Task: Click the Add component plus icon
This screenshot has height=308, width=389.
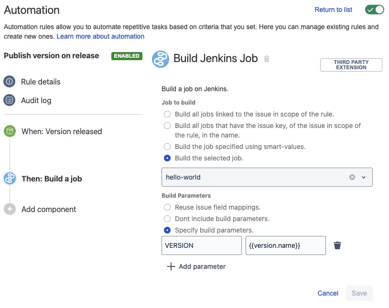Action: [11, 209]
